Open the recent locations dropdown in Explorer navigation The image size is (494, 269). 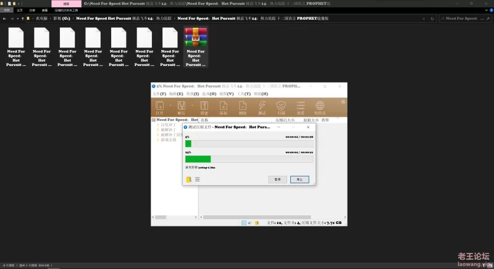pyautogui.click(x=17, y=19)
